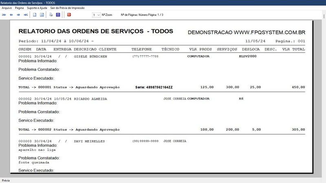Click order 000002 services value 200,00

(x=232, y=129)
